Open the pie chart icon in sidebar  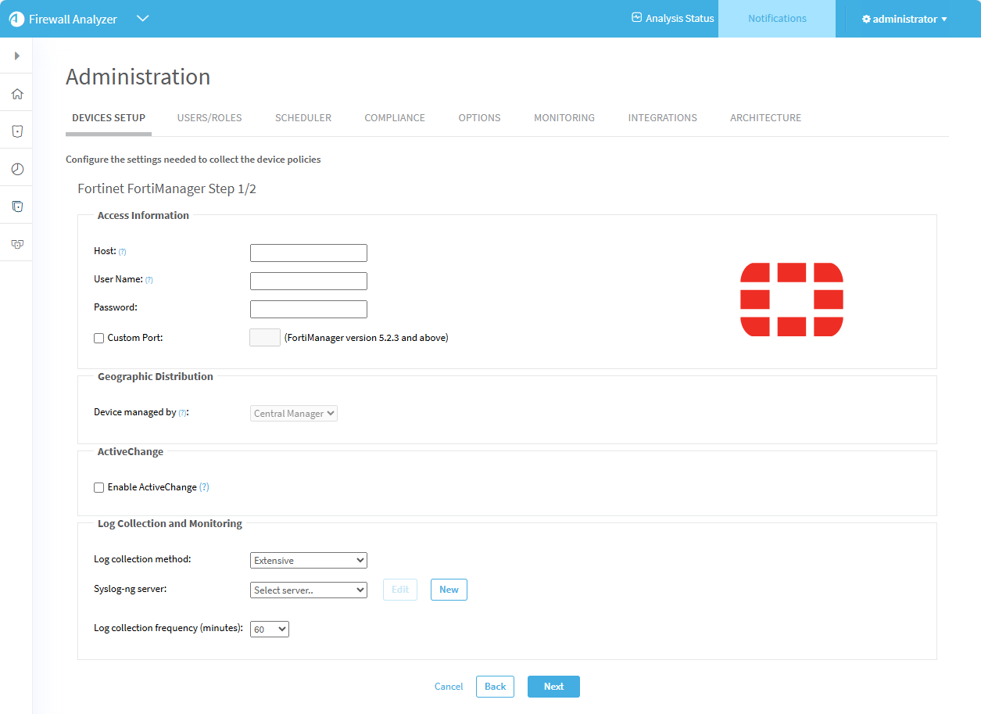(16, 169)
